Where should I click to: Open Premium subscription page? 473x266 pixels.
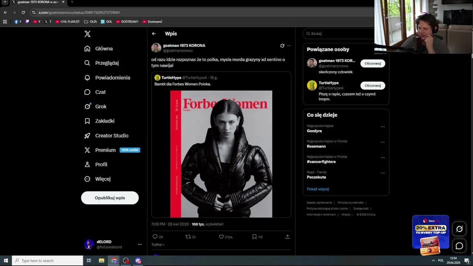pos(112,150)
